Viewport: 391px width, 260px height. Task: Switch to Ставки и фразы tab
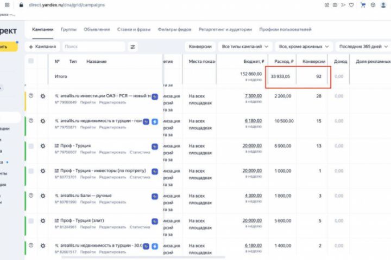[x=134, y=29]
